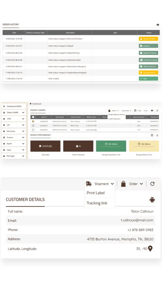162x288 pixels.
Task: Select the Branch Performance section tab
Action: 41,135
